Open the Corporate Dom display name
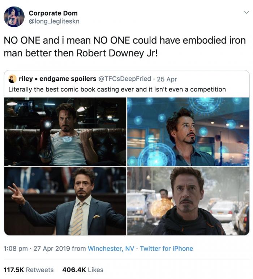Image resolution: width=253 pixels, height=279 pixels. click(53, 13)
